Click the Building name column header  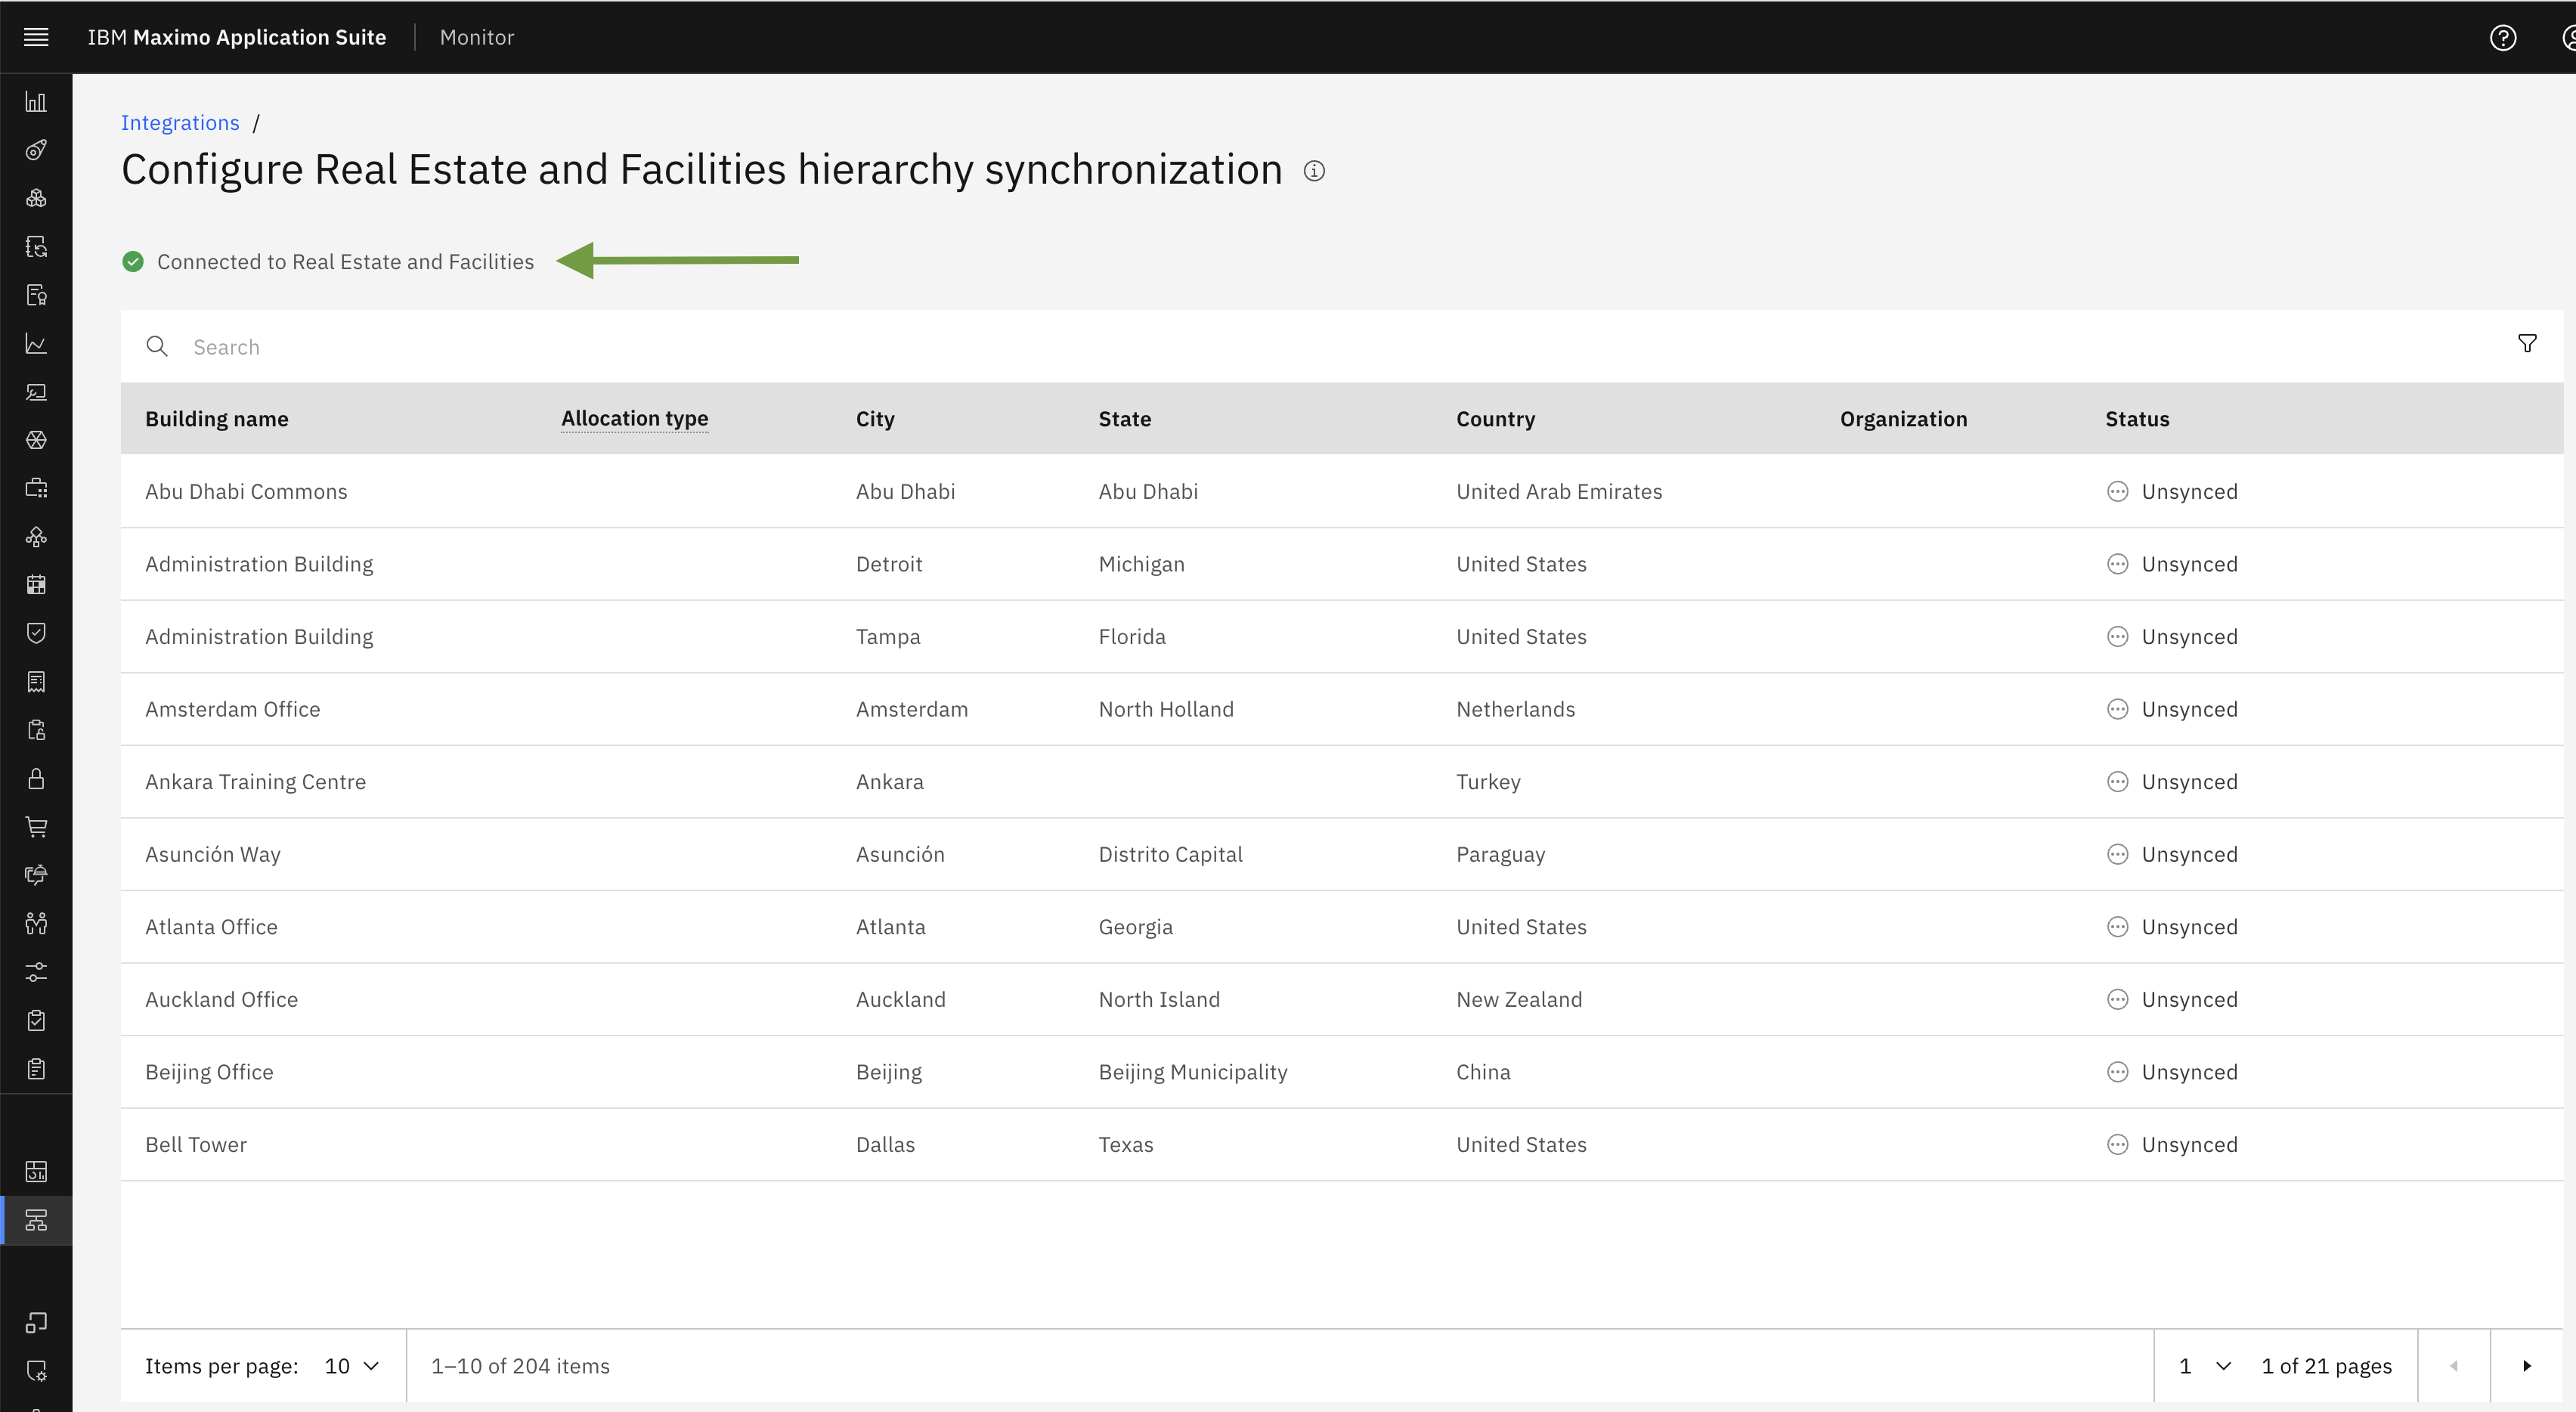point(216,419)
